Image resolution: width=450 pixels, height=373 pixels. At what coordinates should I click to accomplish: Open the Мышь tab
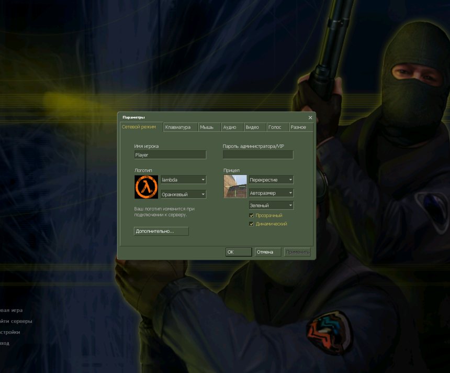pyautogui.click(x=209, y=127)
